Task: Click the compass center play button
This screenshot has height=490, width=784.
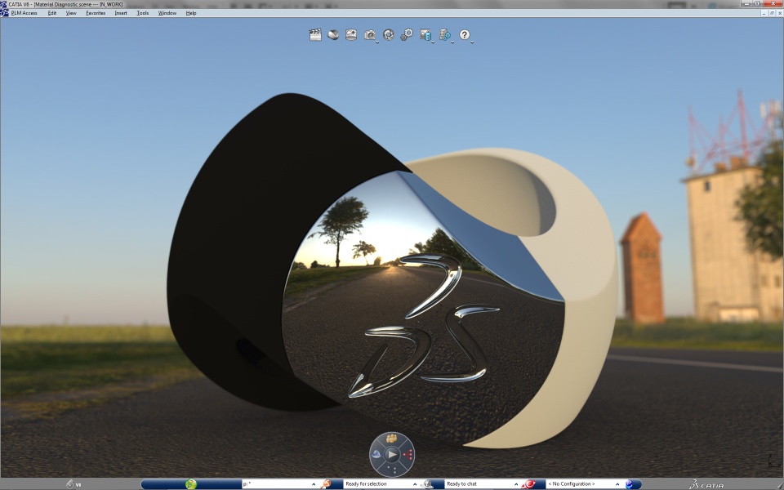Action: click(x=393, y=455)
